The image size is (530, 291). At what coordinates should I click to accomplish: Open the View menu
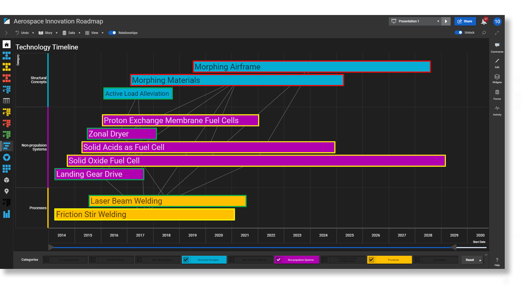94,33
